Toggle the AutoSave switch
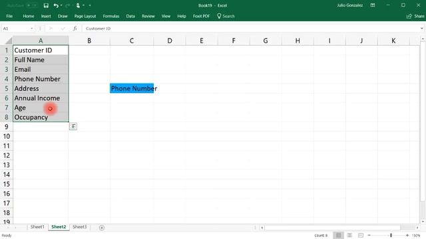Screen dimensions: 426x239 coord(32,5)
